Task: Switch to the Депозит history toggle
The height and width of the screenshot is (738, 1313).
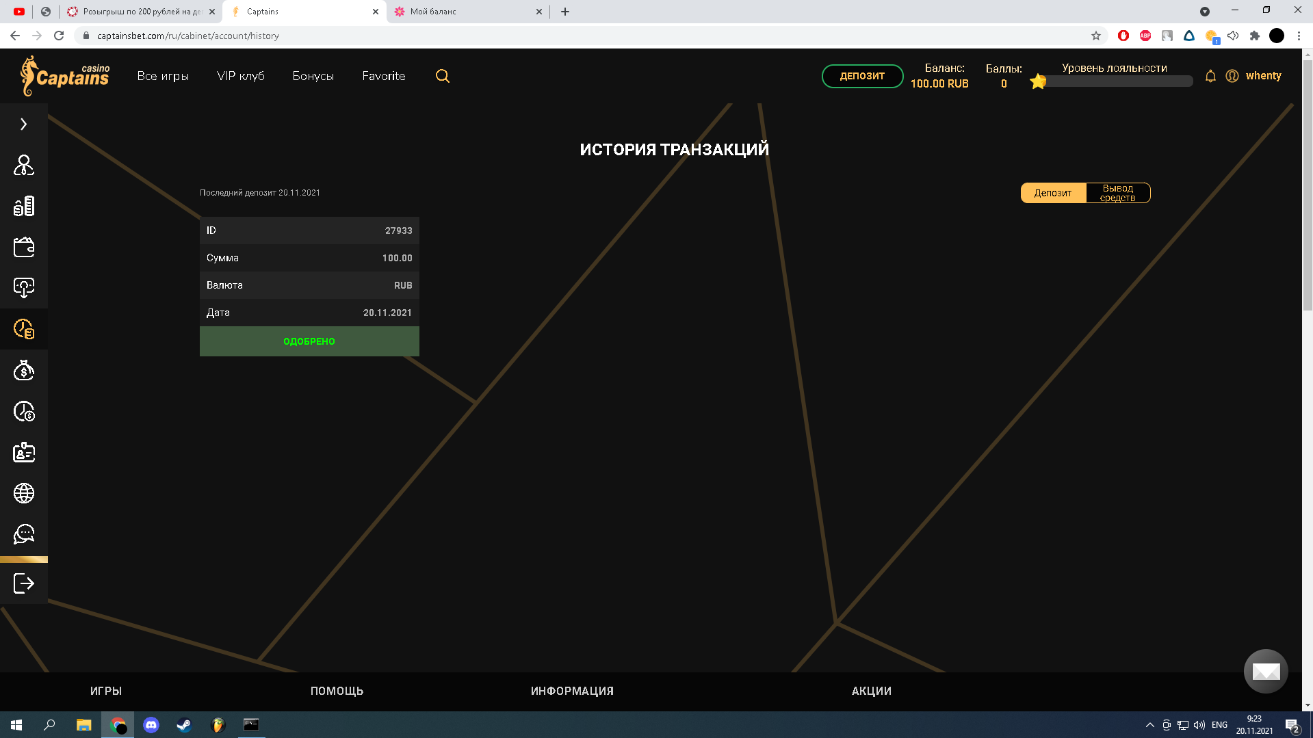Action: [x=1053, y=193]
